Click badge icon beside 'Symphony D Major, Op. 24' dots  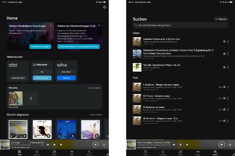point(224,67)
